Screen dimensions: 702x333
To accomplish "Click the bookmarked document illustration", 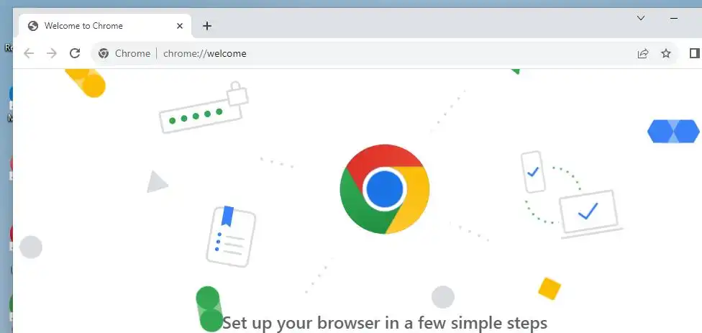I will [x=231, y=237].
